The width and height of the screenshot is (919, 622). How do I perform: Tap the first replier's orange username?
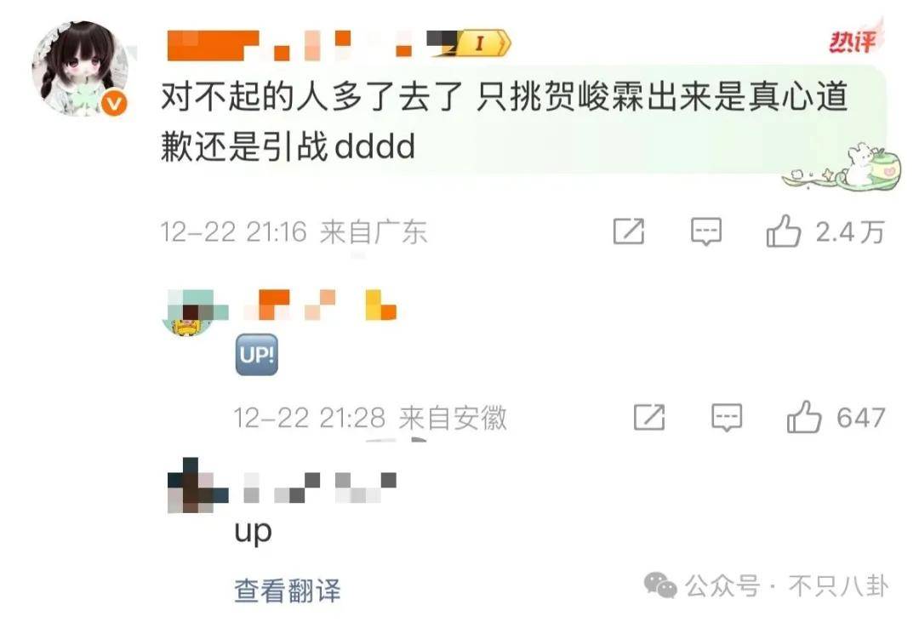click(321, 305)
